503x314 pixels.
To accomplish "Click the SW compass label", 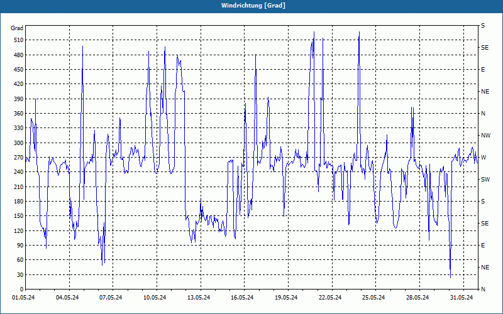I will click(x=485, y=180).
